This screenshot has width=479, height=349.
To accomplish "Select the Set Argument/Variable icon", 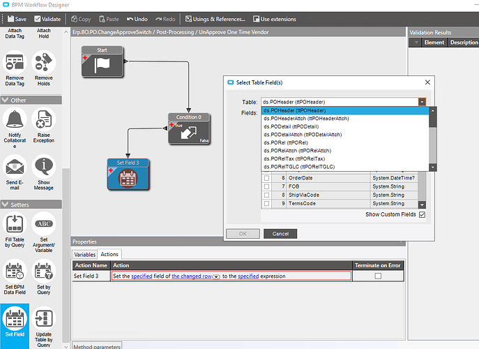I will tap(44, 224).
